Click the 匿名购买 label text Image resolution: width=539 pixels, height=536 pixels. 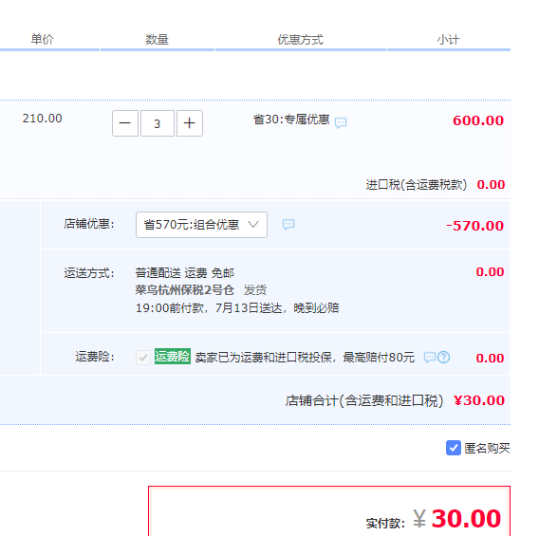pyautogui.click(x=487, y=448)
